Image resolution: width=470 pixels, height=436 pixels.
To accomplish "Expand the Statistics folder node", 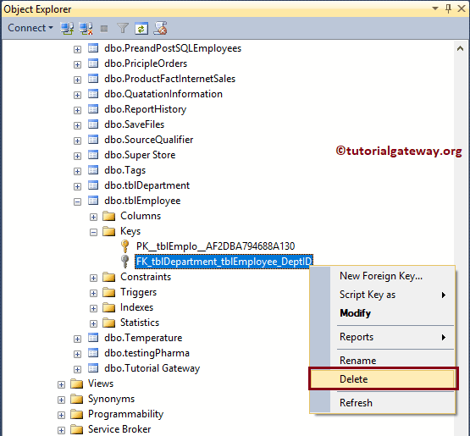I will click(x=93, y=323).
